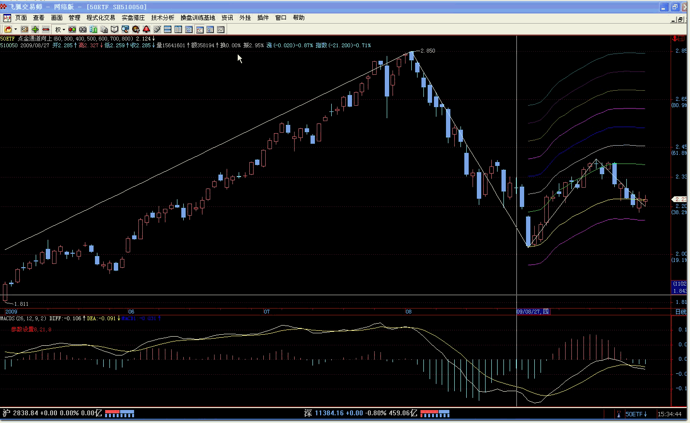
Task: Click the red 参数设置8,21,8 text
Action: [31, 329]
